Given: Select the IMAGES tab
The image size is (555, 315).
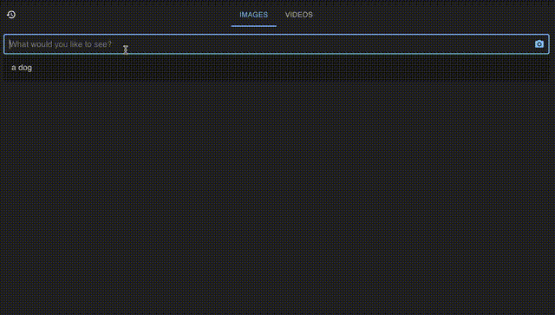Looking at the screenshot, I should (x=254, y=15).
